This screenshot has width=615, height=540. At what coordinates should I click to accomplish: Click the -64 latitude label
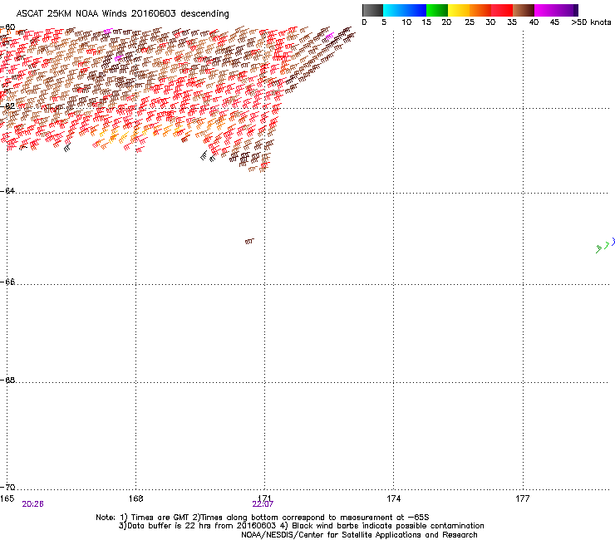point(7,191)
